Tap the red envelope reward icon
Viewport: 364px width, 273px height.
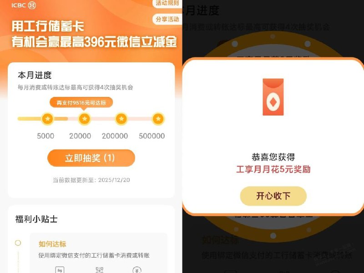[273, 97]
